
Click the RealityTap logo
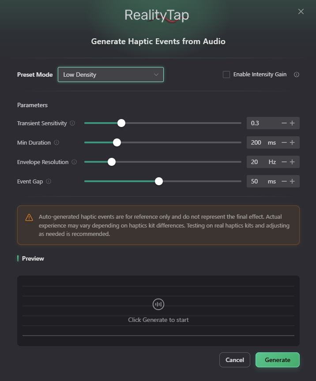tap(157, 15)
